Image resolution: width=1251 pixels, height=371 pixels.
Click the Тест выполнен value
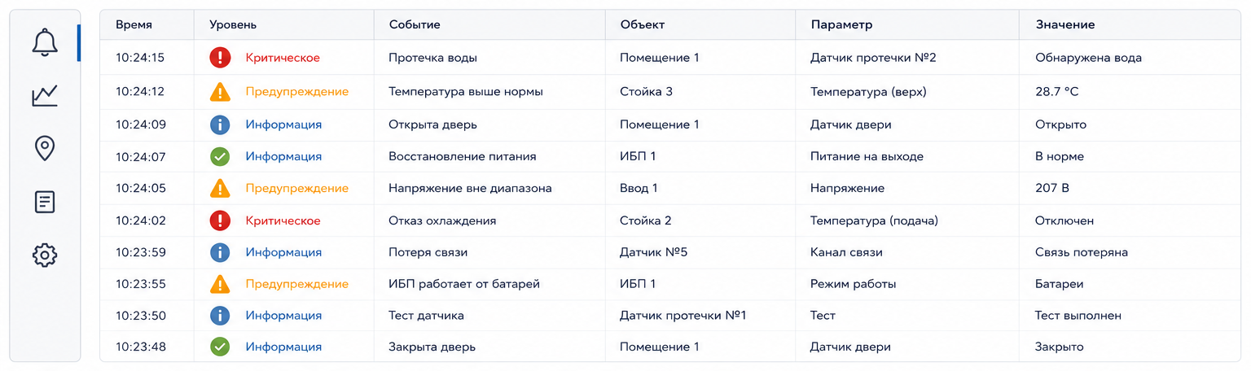1078,316
